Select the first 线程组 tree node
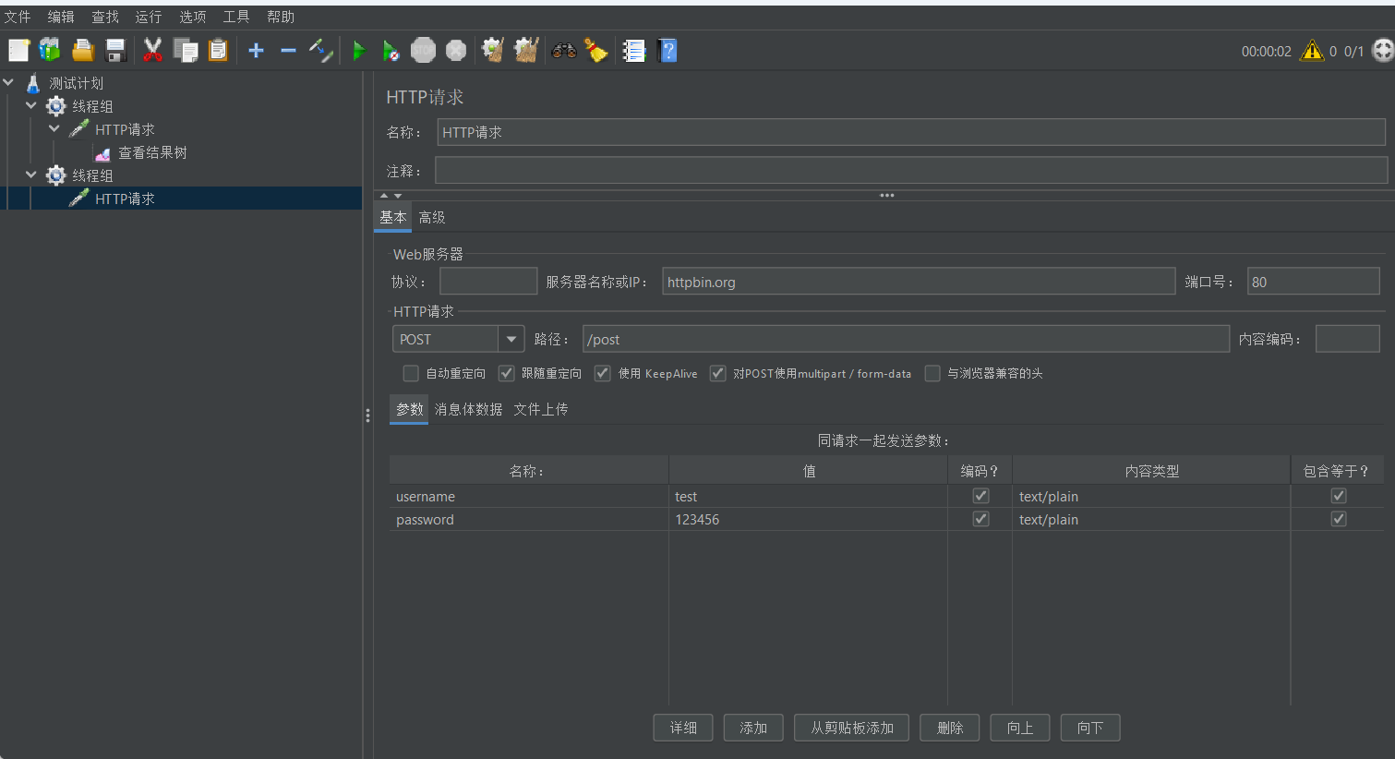The height and width of the screenshot is (759, 1395). (x=92, y=106)
